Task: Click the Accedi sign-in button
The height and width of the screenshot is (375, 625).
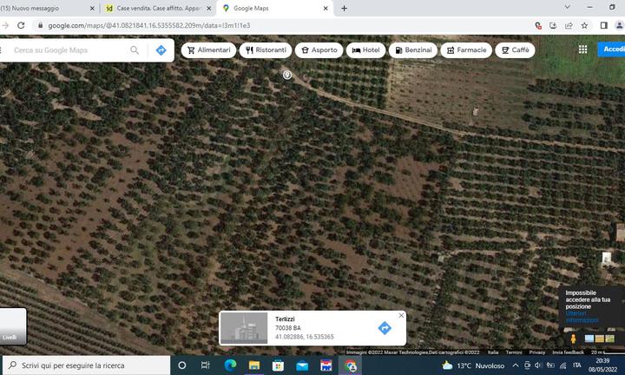Action: pos(613,49)
